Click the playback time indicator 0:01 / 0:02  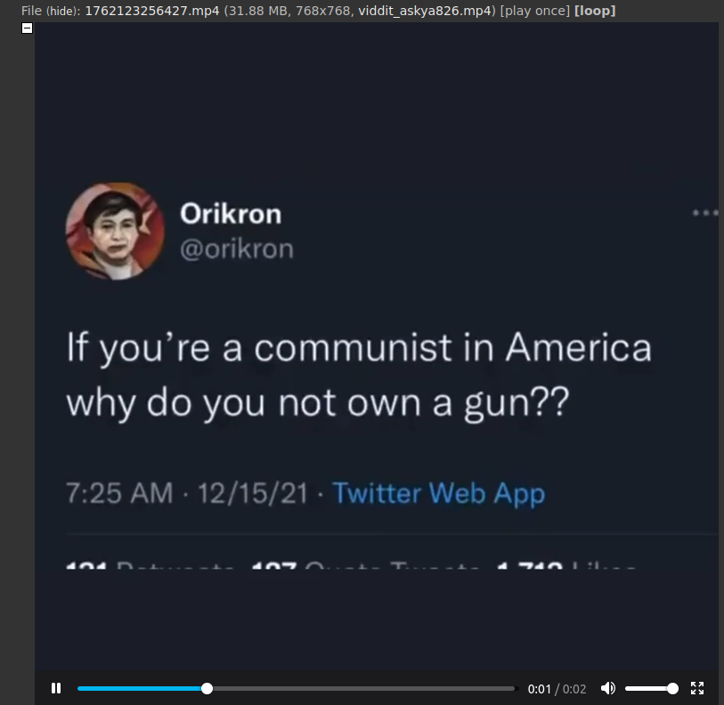pos(557,689)
